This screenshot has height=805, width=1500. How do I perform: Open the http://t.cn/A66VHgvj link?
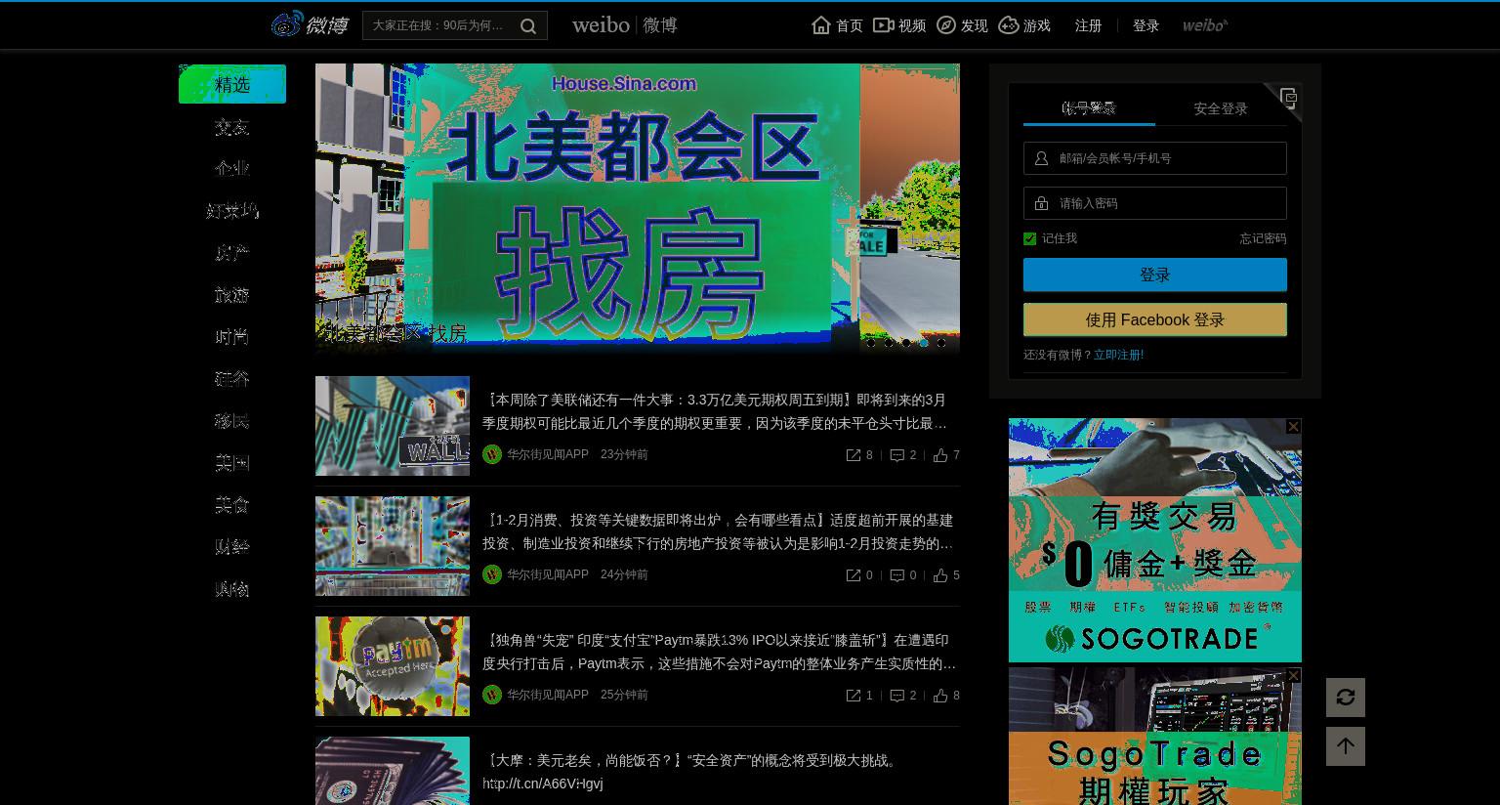[x=543, y=784]
